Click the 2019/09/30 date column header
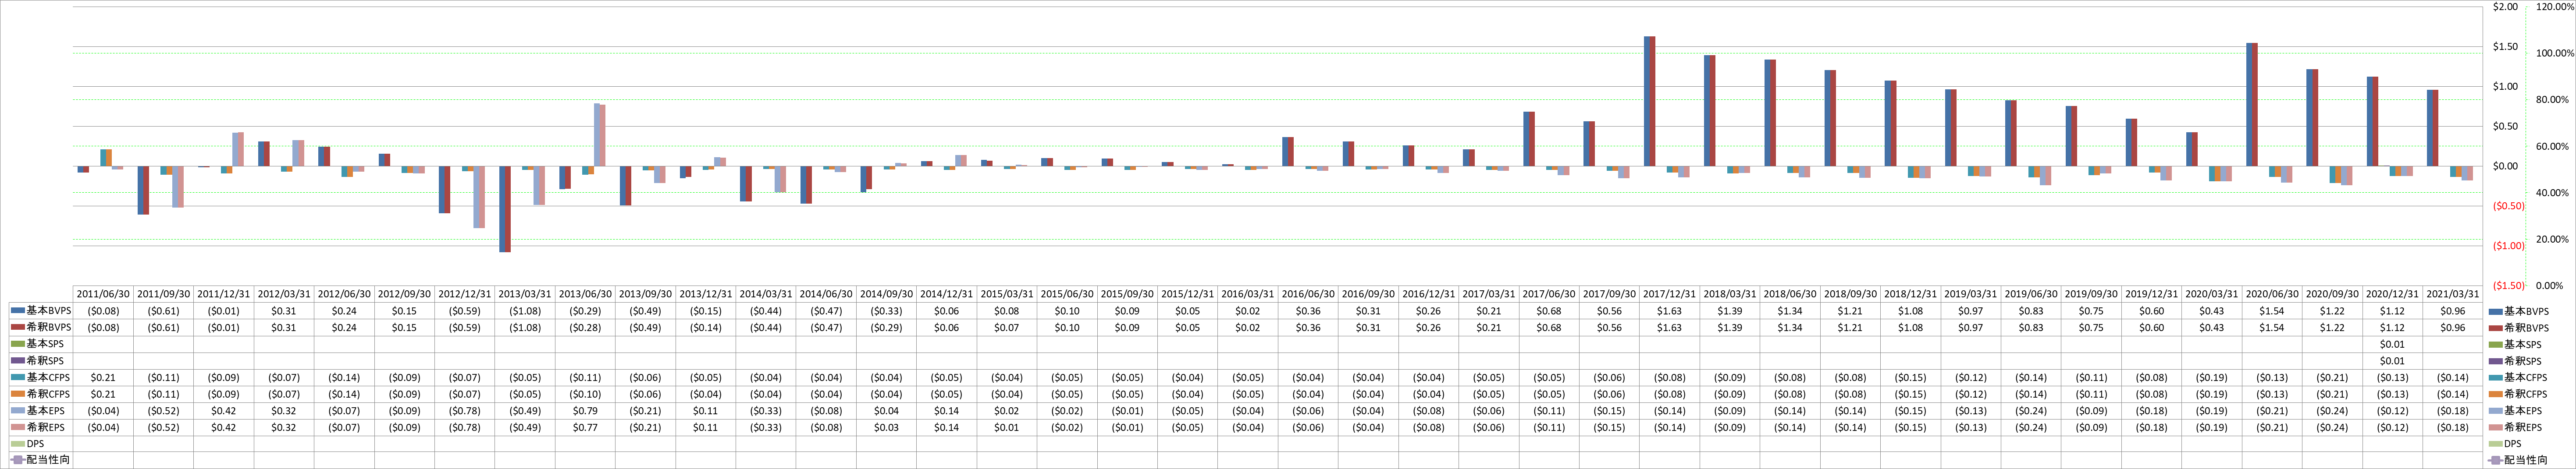This screenshot has width=2576, height=469. [x=2091, y=294]
